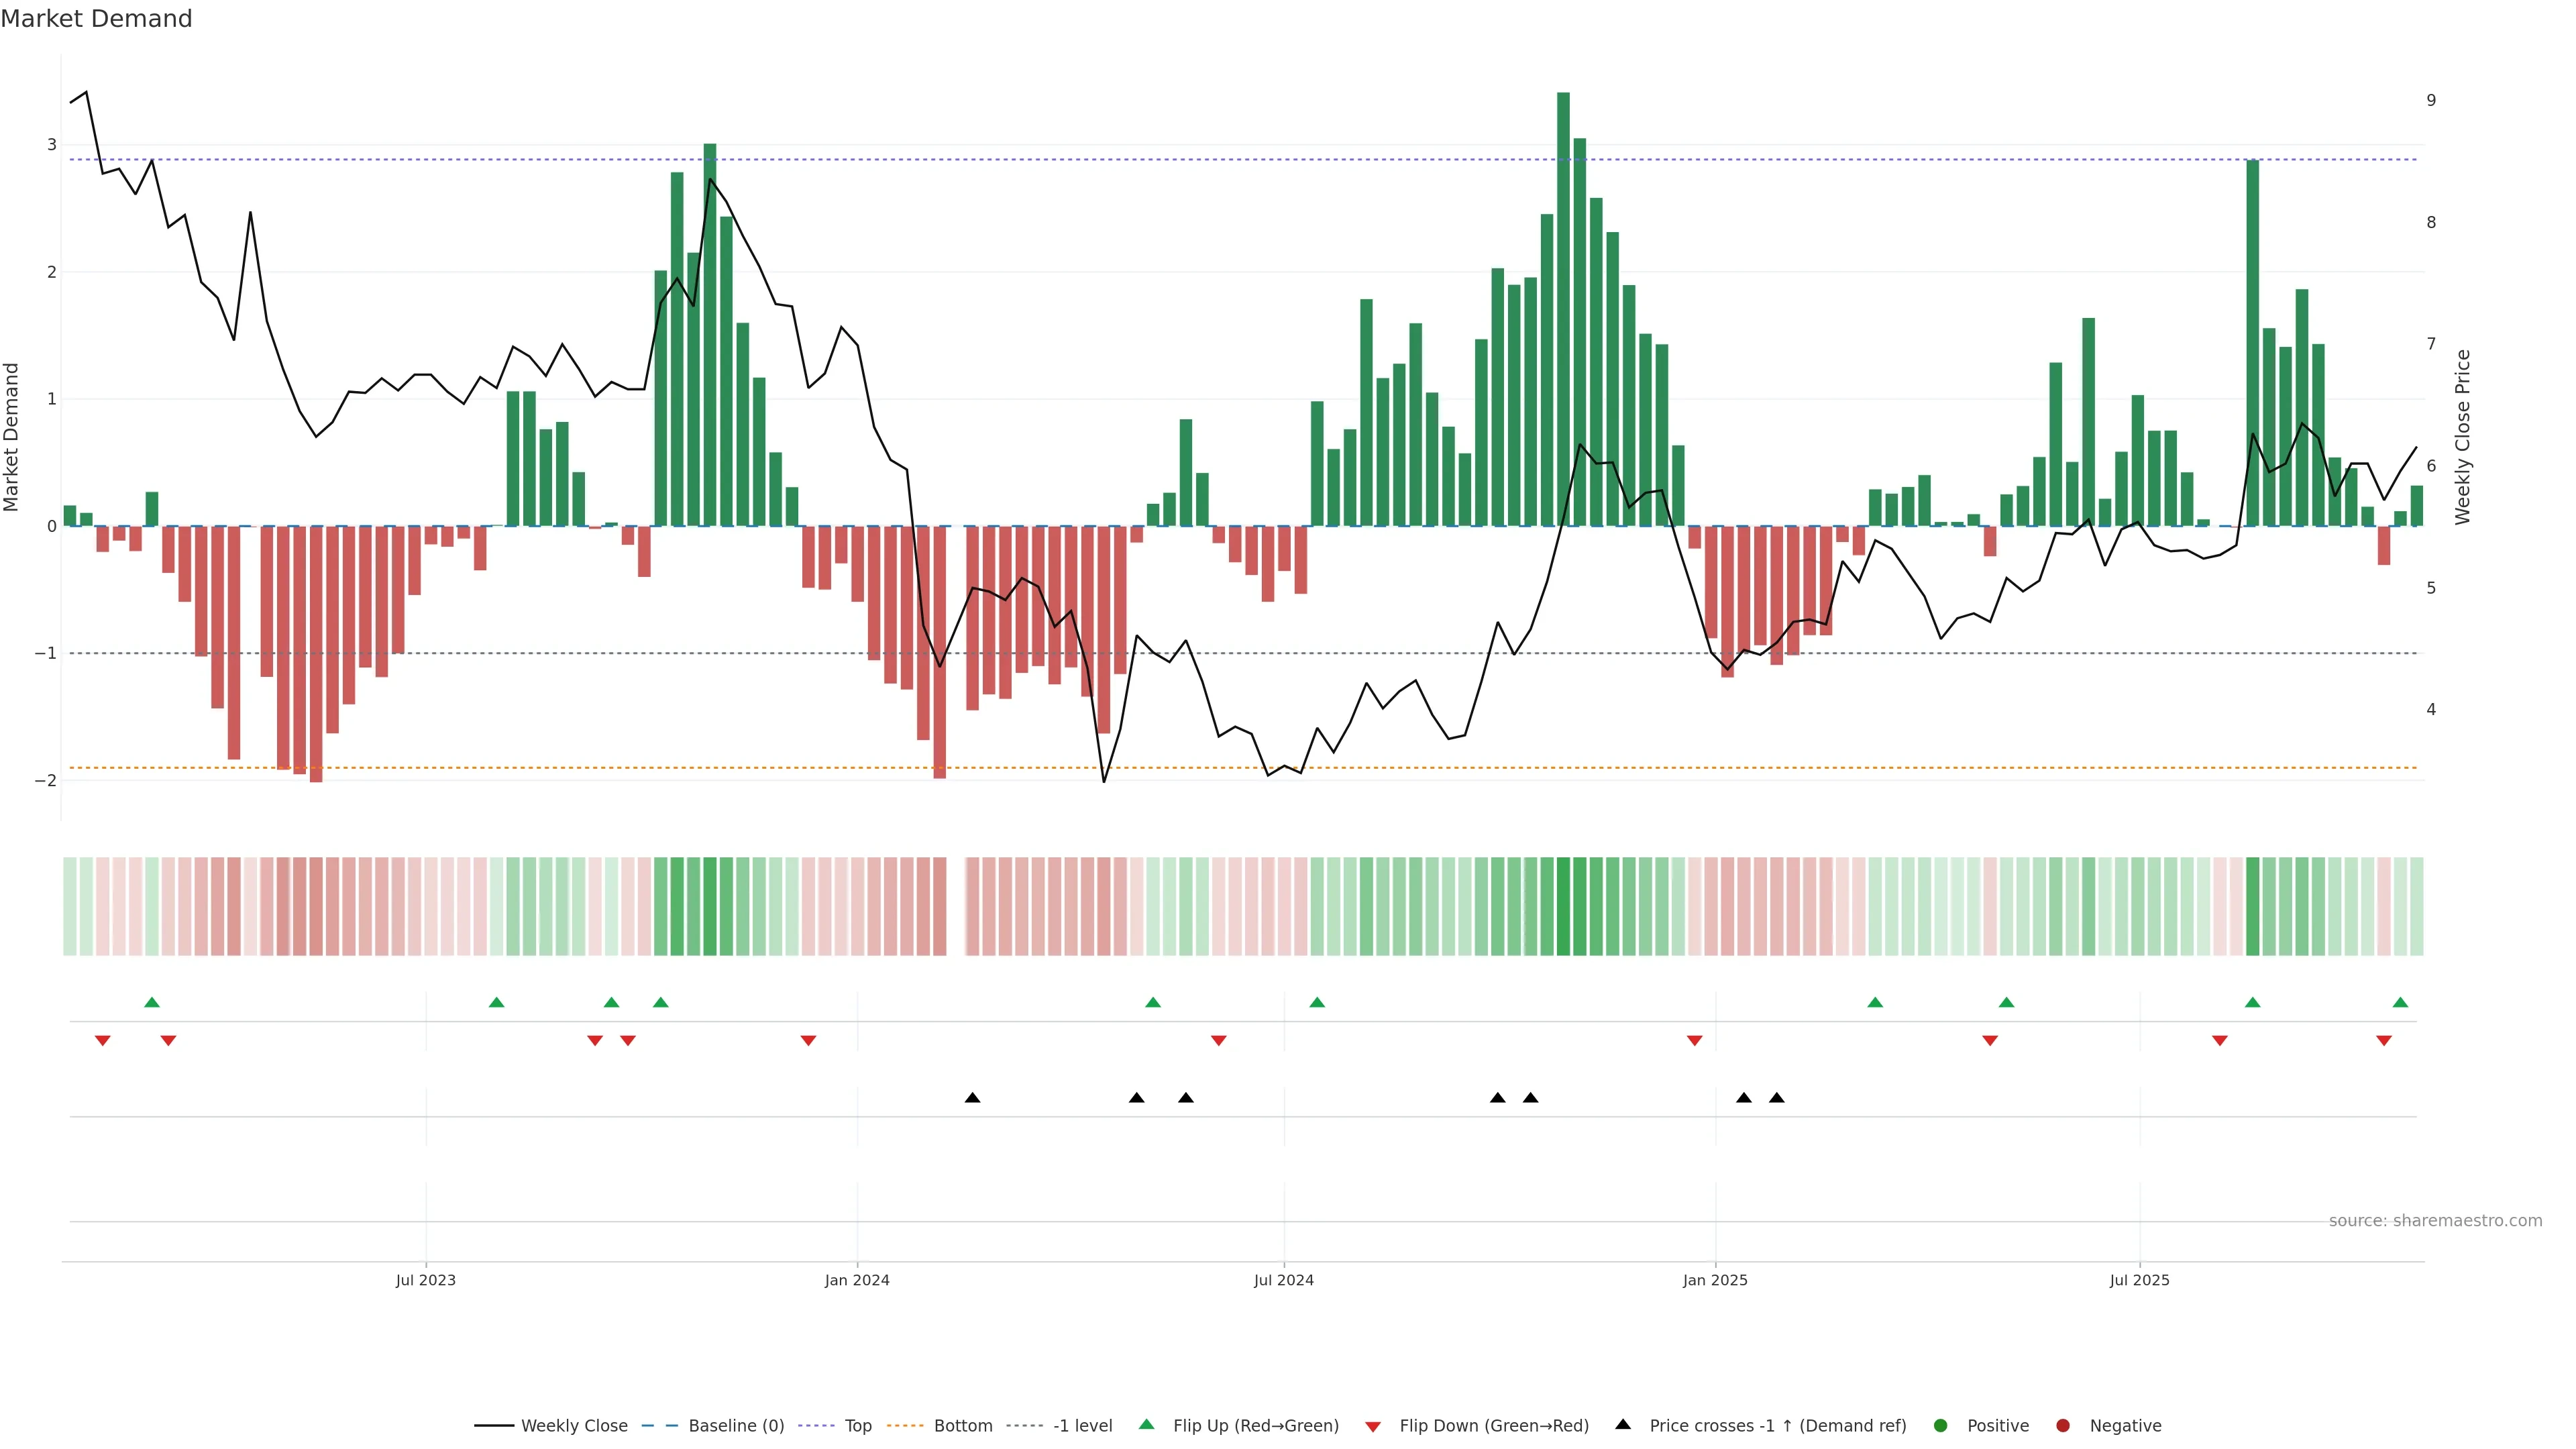
Task: Click the darkest green heatmap cell
Action: pos(1563,906)
